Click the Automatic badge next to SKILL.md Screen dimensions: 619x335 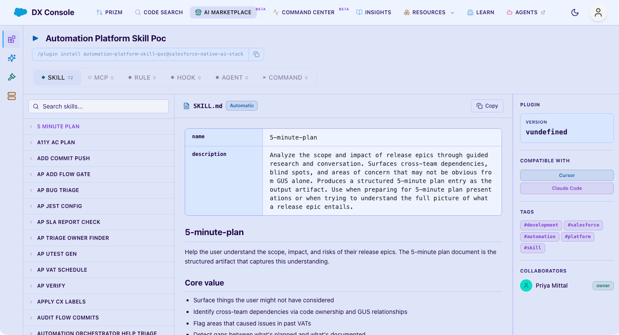click(x=242, y=106)
